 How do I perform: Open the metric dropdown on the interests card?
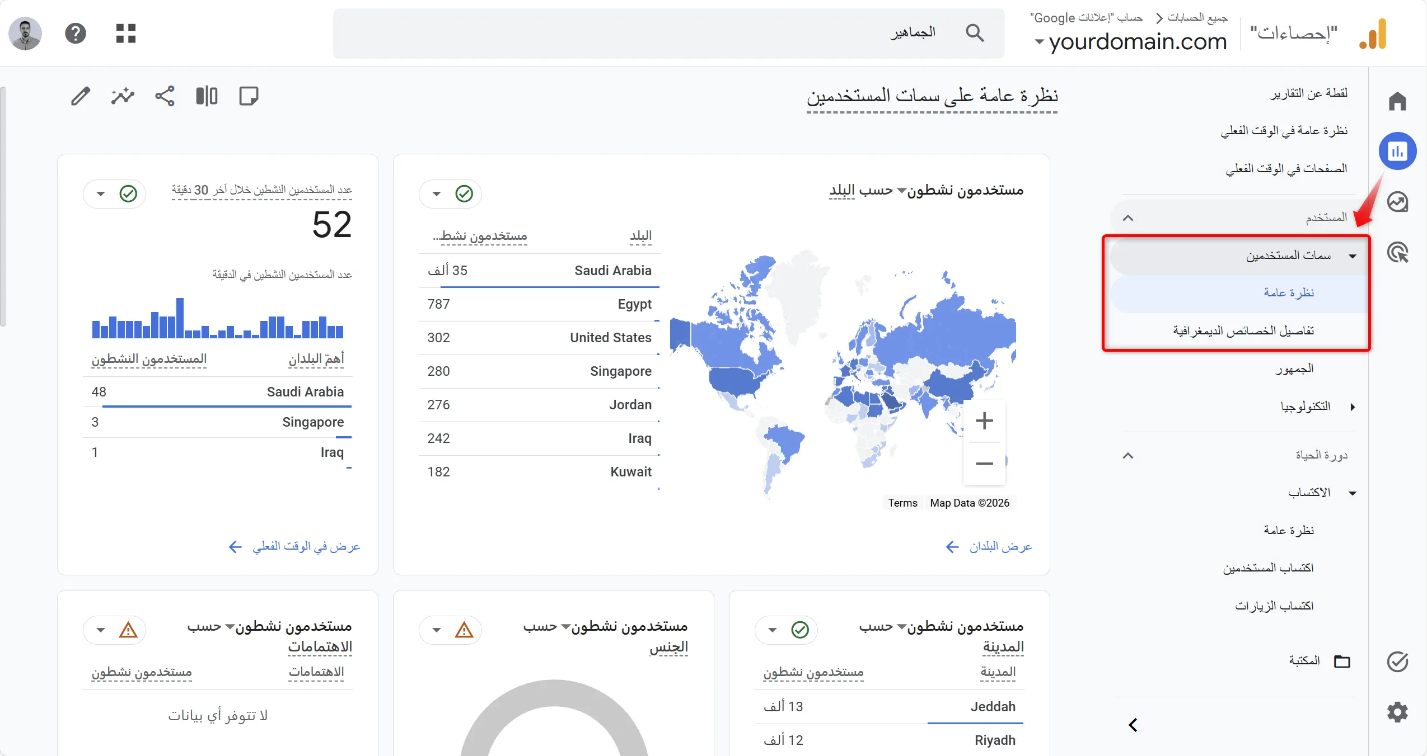tap(230, 627)
